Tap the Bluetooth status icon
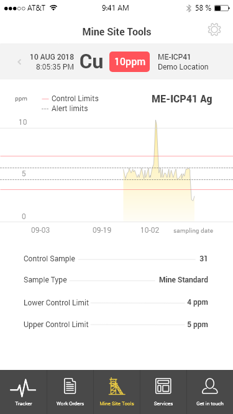This screenshot has width=233, height=414. click(189, 8)
